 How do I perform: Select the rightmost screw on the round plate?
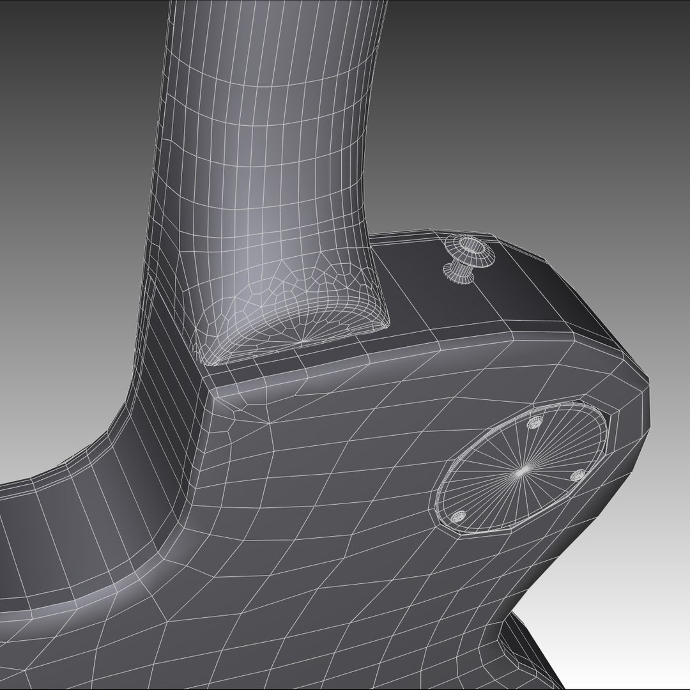click(578, 476)
